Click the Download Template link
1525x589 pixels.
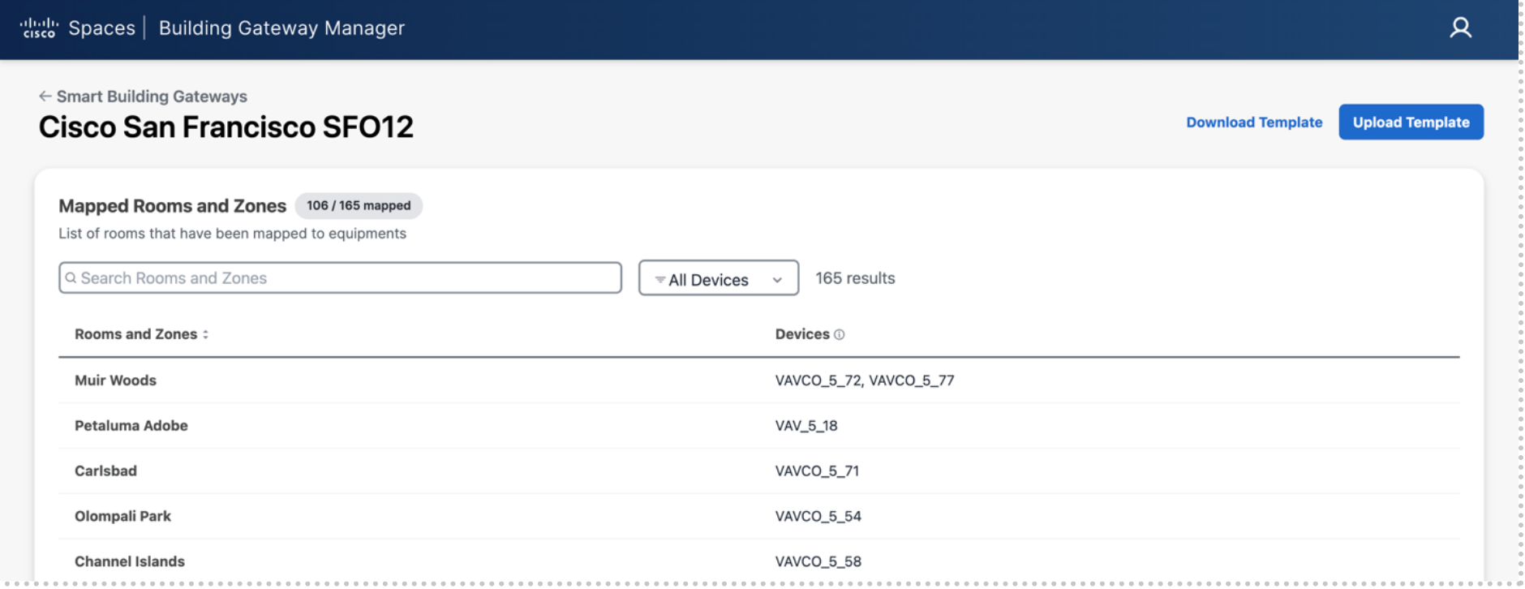(1253, 123)
